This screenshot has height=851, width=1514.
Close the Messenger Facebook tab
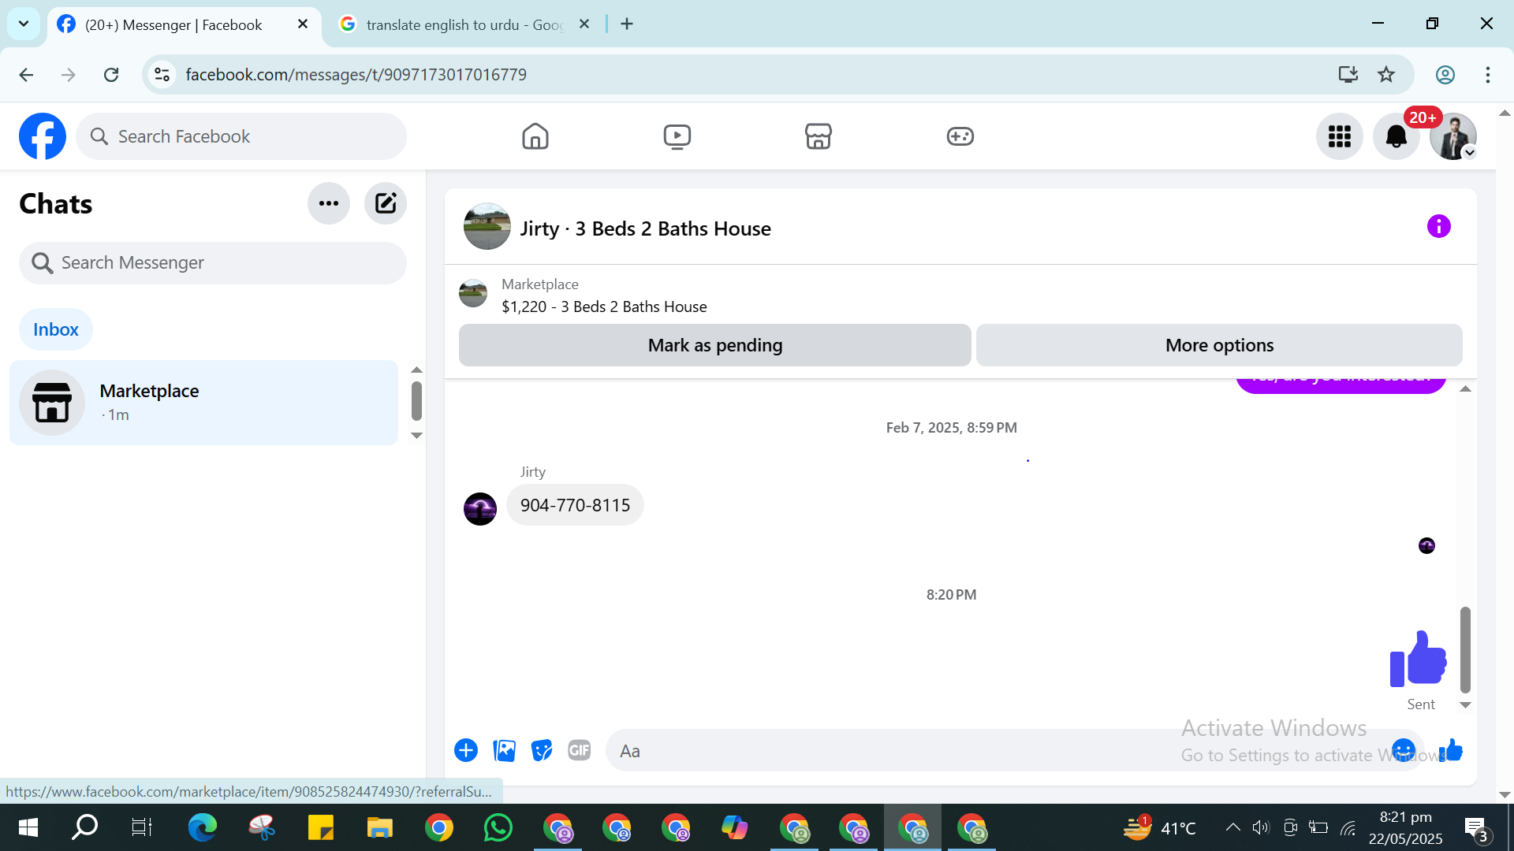[x=303, y=24]
